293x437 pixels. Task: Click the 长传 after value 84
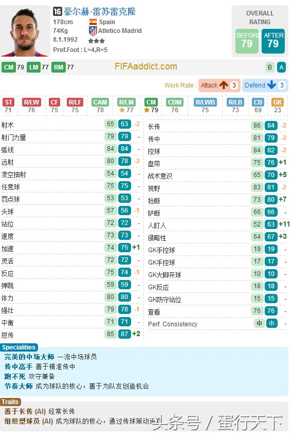(271, 126)
